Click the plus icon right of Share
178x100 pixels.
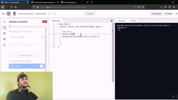pyautogui.click(x=176, y=14)
